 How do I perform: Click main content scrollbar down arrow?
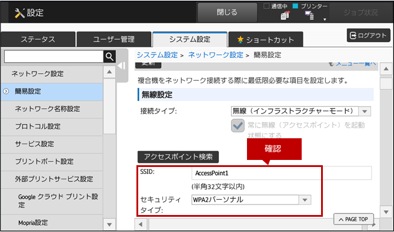(x=386, y=212)
